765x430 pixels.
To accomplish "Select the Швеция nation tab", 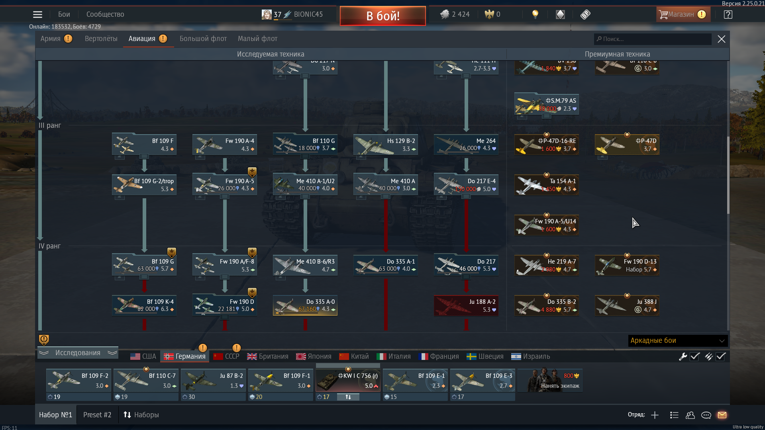I will point(485,356).
